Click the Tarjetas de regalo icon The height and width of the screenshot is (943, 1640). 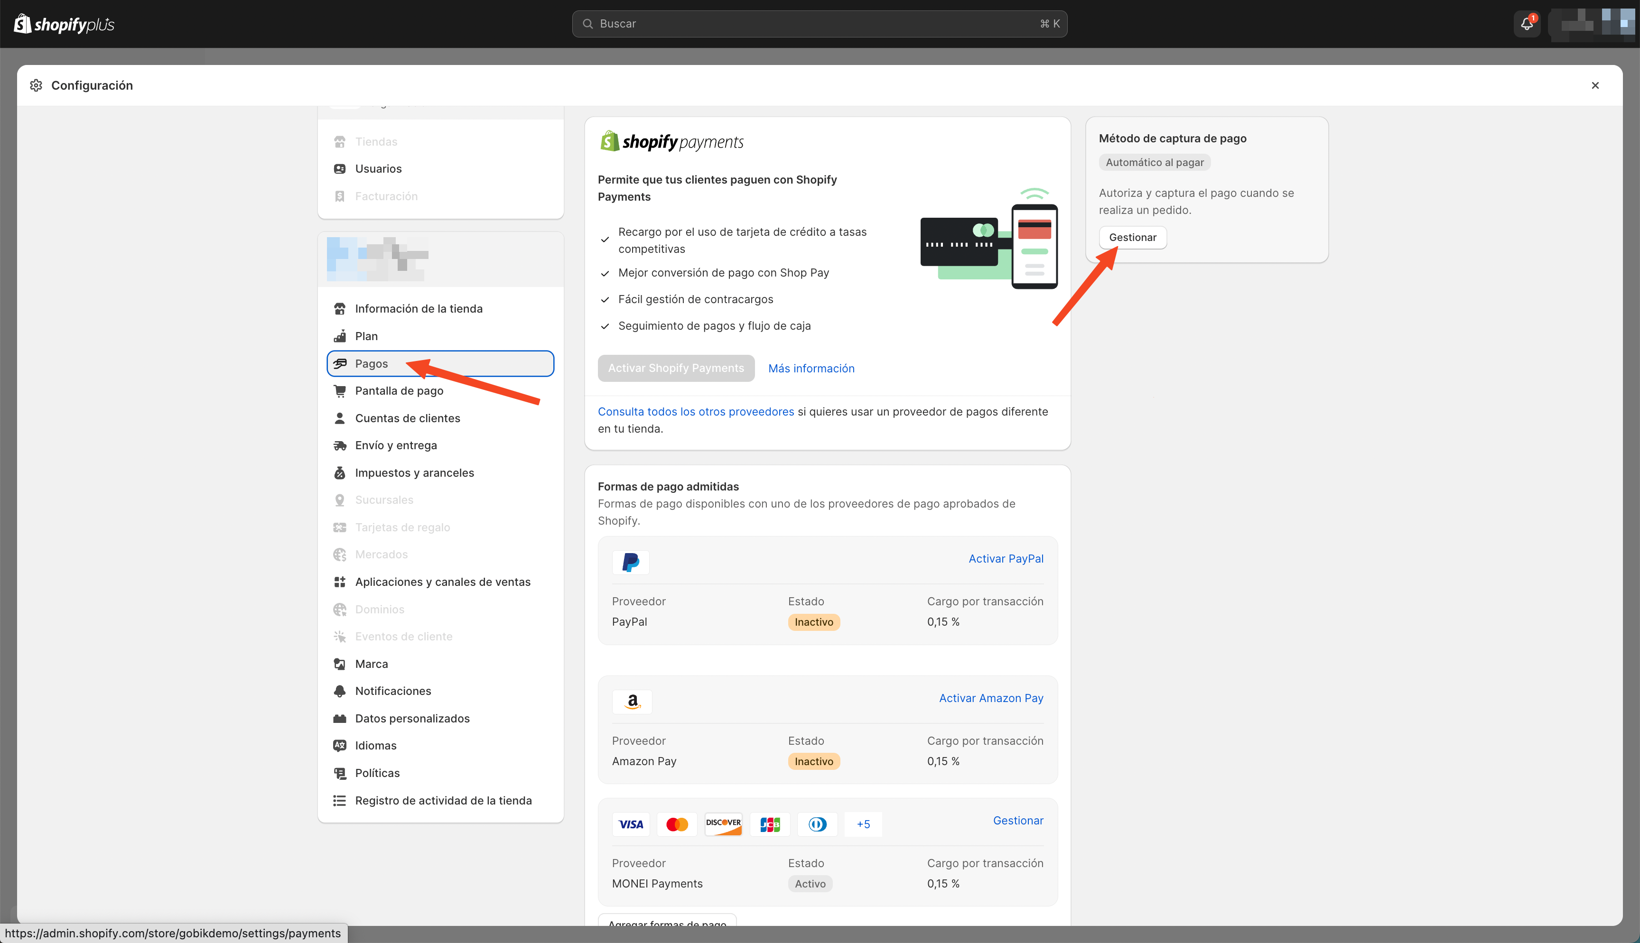[x=339, y=528]
